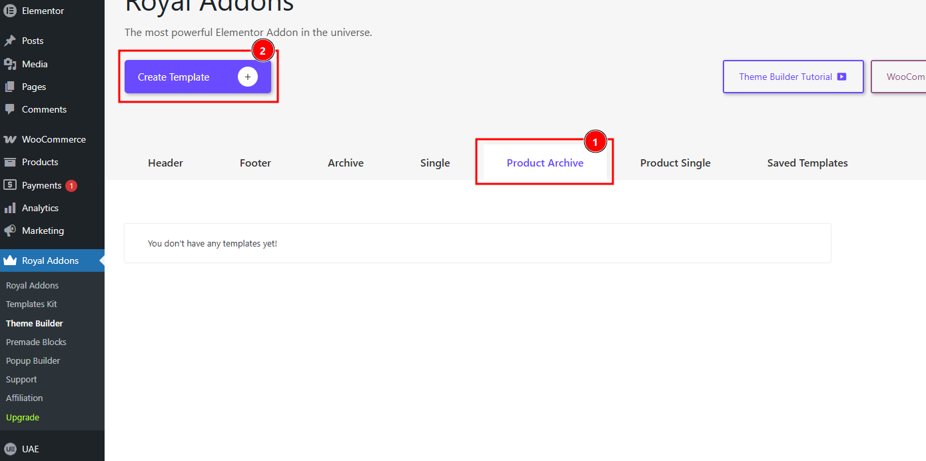Select the Theme Builder submenu link

coord(35,323)
